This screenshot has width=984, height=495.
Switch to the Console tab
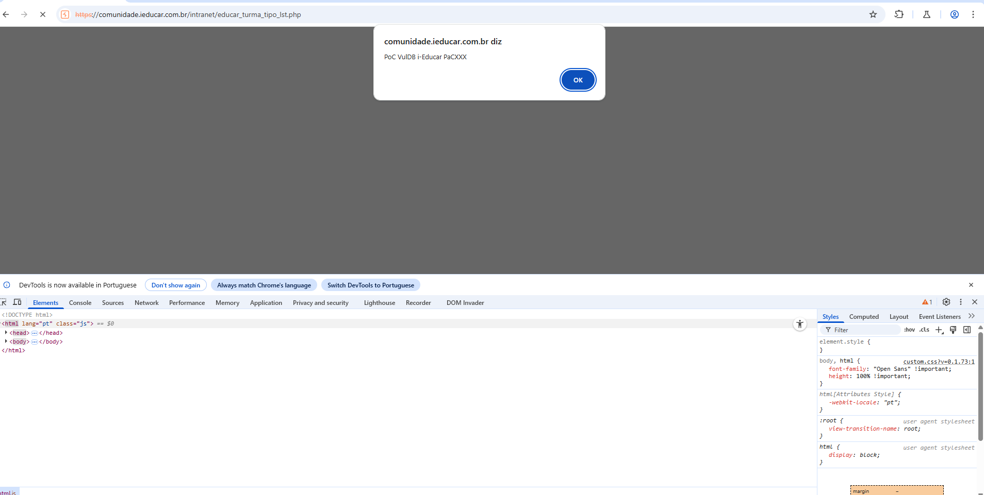coord(80,303)
